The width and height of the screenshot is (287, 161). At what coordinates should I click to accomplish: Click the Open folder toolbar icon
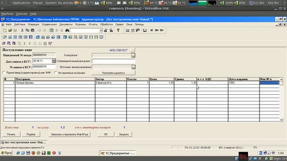coord(10,30)
